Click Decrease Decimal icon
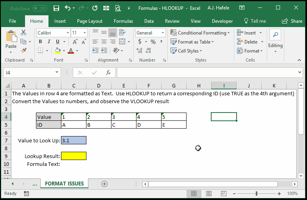 (x=148, y=51)
